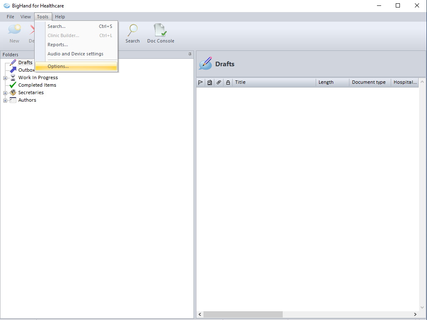Click the horizontal scrollbar left arrow
This screenshot has width=427, height=320.
click(200, 315)
